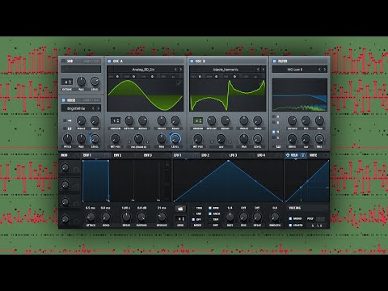Viewport: 388px width, 291px height.
Task: Click the LFO rate knob
Action: (x=230, y=217)
